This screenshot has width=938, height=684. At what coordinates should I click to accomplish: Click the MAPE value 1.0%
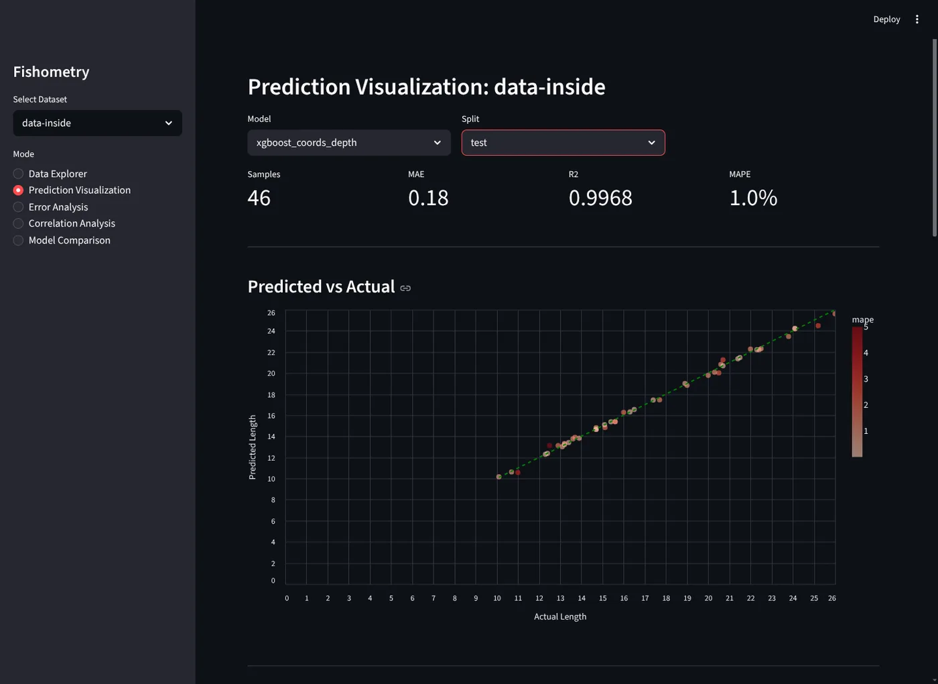coord(753,198)
